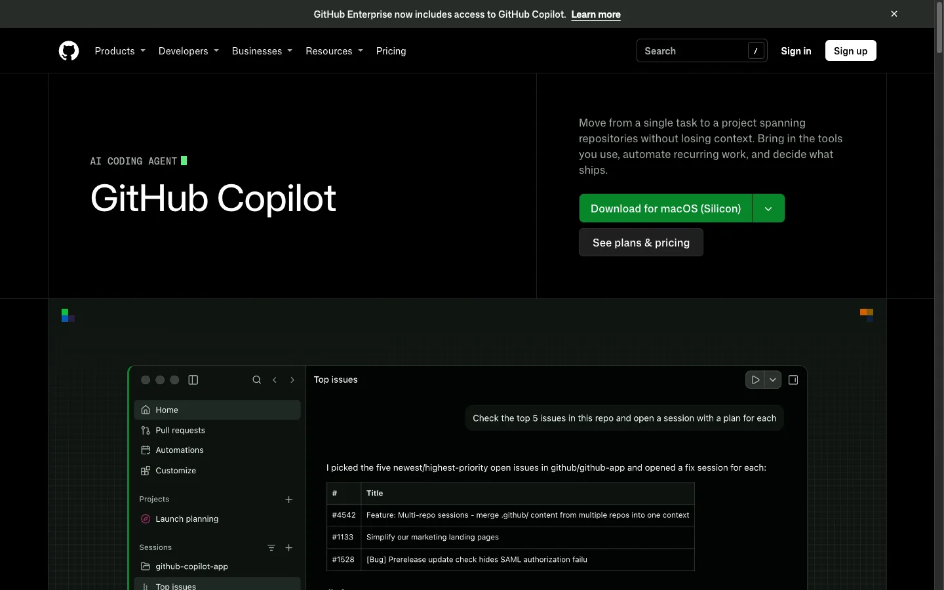944x590 pixels.
Task: Click the Launch planning compass icon
Action: click(x=146, y=519)
